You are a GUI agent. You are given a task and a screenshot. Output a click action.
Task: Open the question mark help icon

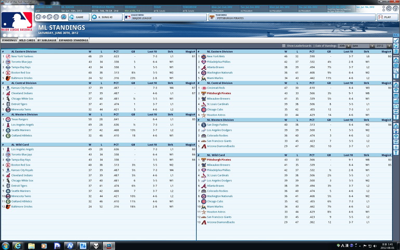395,8
